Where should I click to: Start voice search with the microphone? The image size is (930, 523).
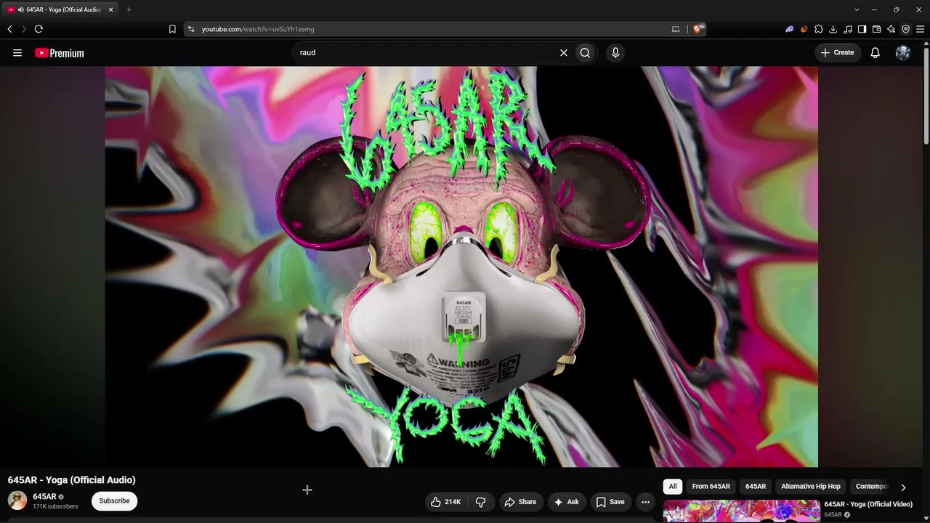pyautogui.click(x=615, y=53)
